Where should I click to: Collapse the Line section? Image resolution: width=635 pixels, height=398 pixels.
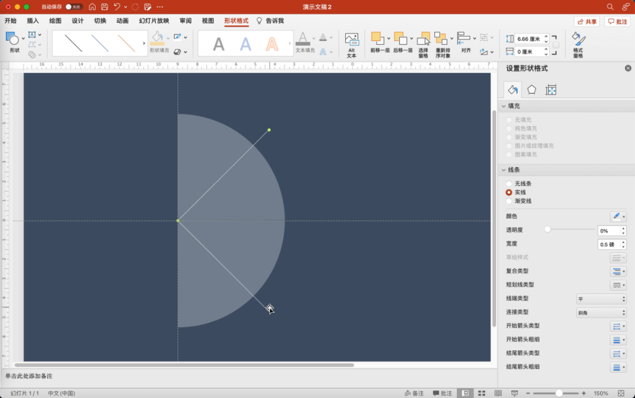click(x=504, y=170)
